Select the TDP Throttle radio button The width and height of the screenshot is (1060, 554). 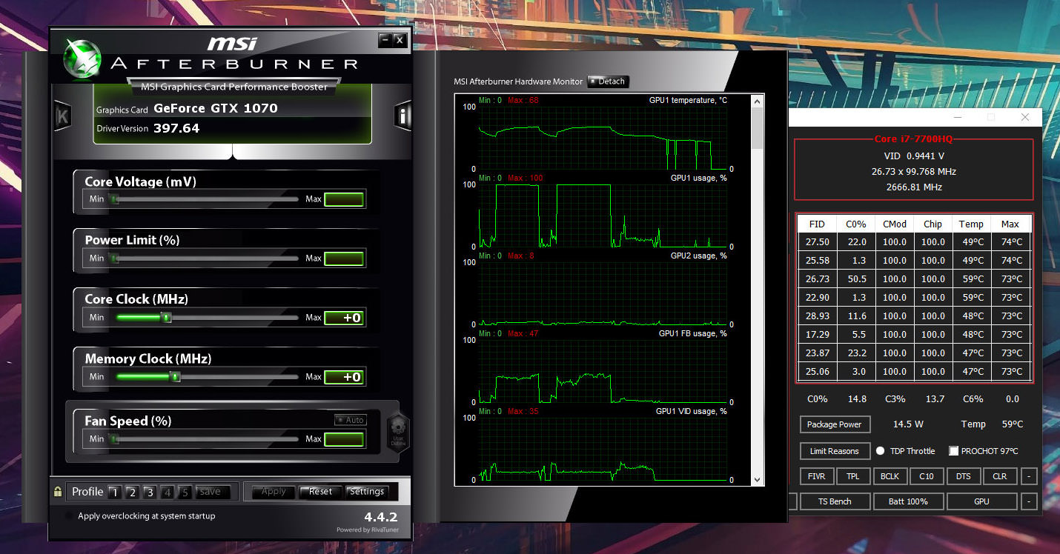coord(881,451)
